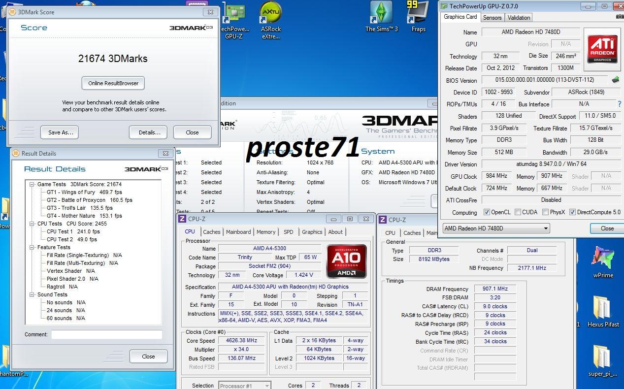Click the Online ResultBrowser button
The width and height of the screenshot is (624, 389).
tap(113, 83)
